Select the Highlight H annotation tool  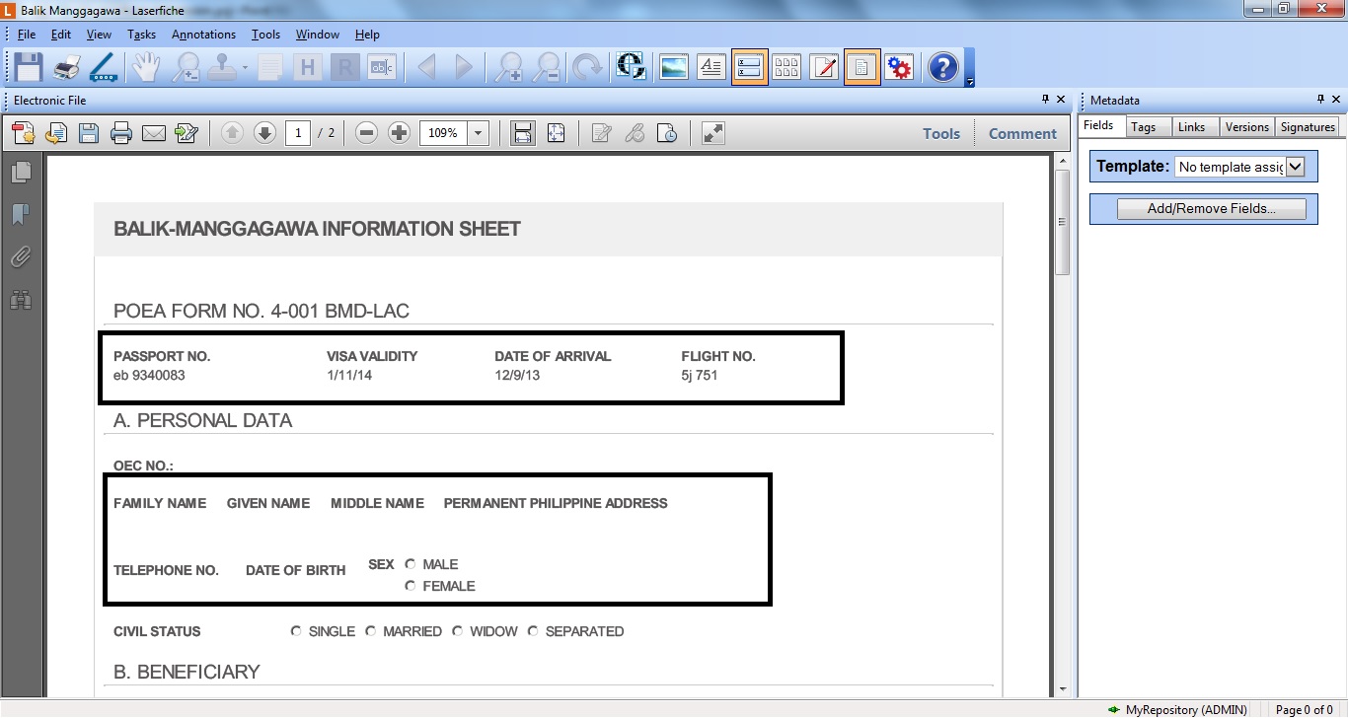pyautogui.click(x=308, y=67)
